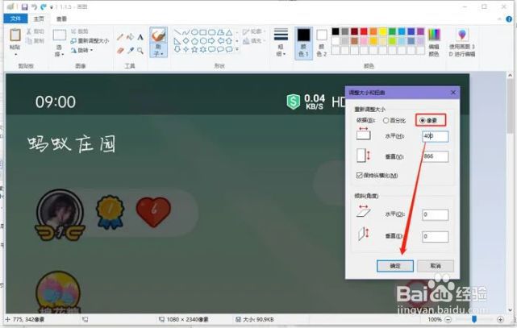Open the quick access toolbar customize arrow
This screenshot has width=517, height=328.
pos(52,7)
